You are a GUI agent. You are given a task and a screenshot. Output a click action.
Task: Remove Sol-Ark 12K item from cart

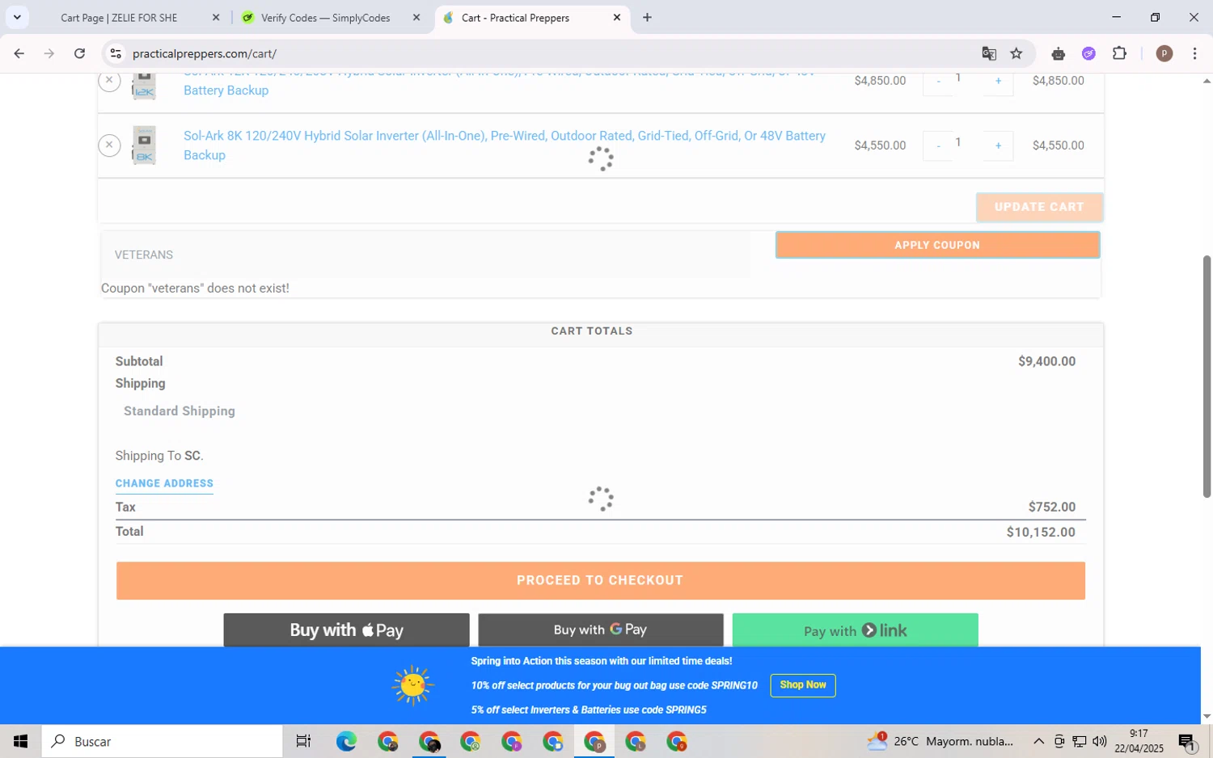[109, 80]
